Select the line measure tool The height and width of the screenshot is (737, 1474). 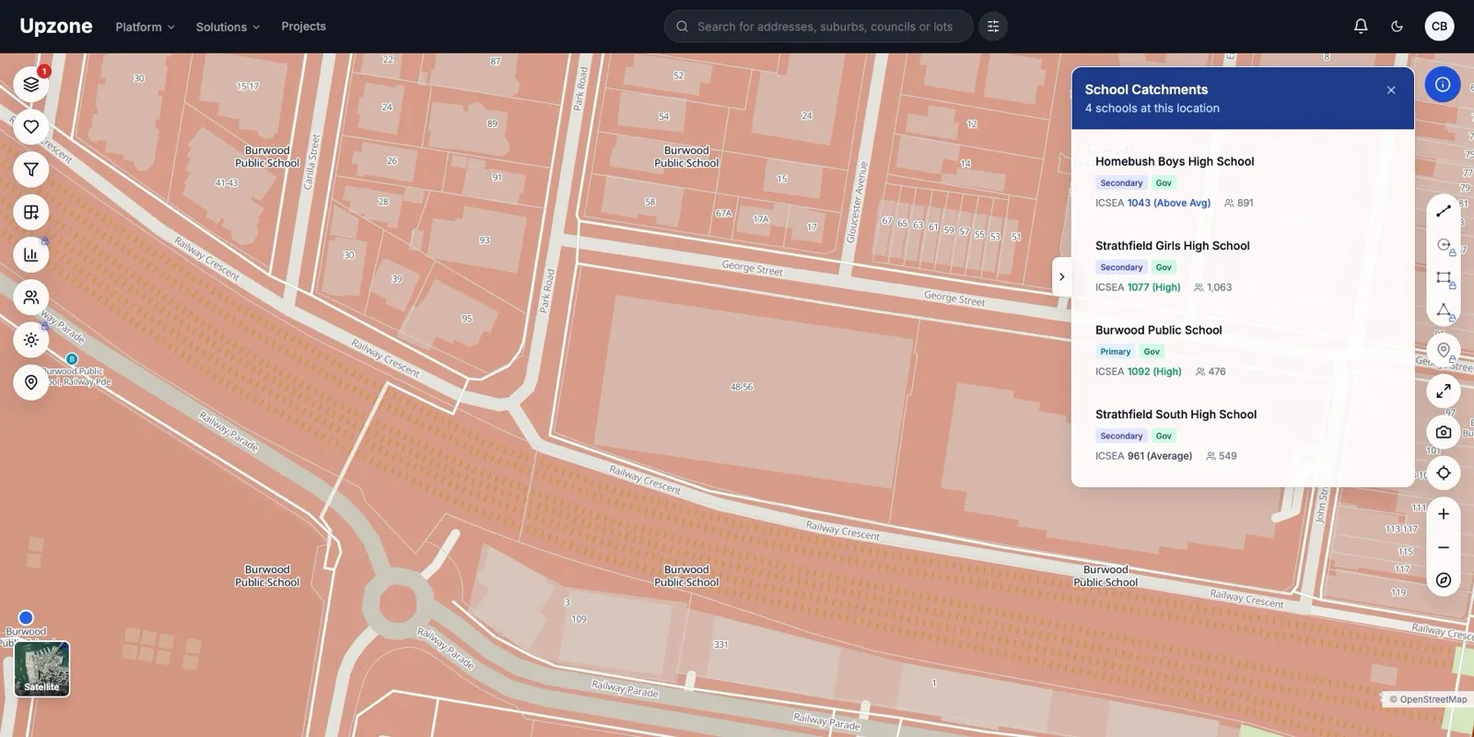point(1444,212)
